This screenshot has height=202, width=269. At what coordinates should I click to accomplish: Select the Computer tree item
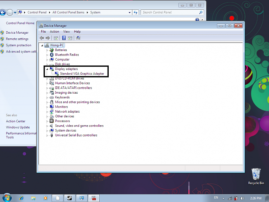pos(62,60)
